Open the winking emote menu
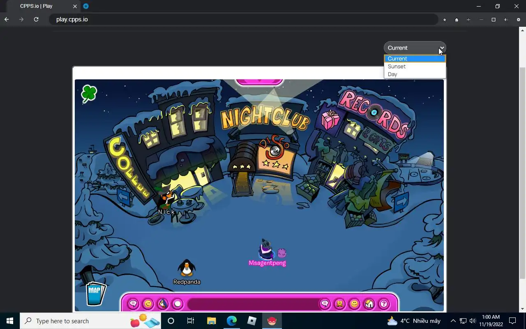Image resolution: width=526 pixels, height=329 pixels. (x=148, y=304)
